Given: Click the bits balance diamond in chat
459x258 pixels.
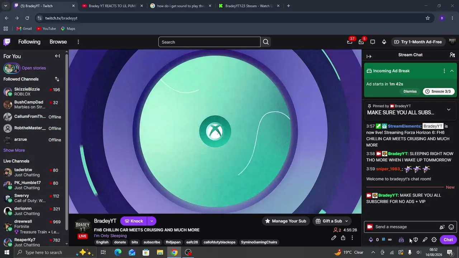Looking at the screenshot, I should [x=371, y=240].
